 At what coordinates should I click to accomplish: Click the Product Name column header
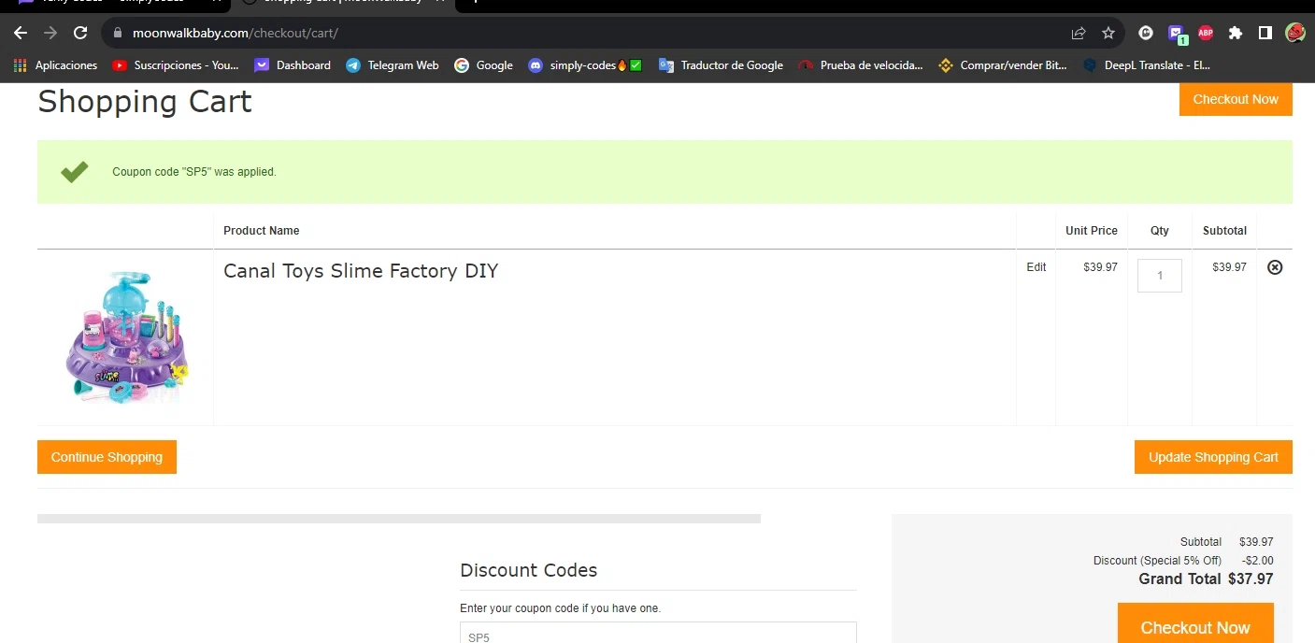point(262,231)
